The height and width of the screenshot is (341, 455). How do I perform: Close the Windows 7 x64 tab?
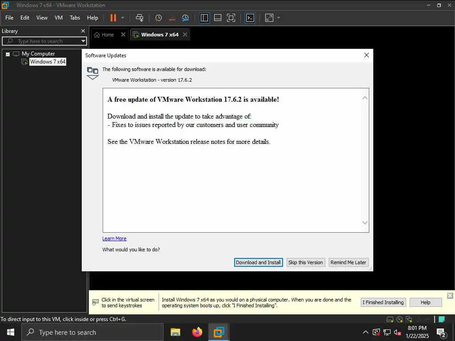185,35
